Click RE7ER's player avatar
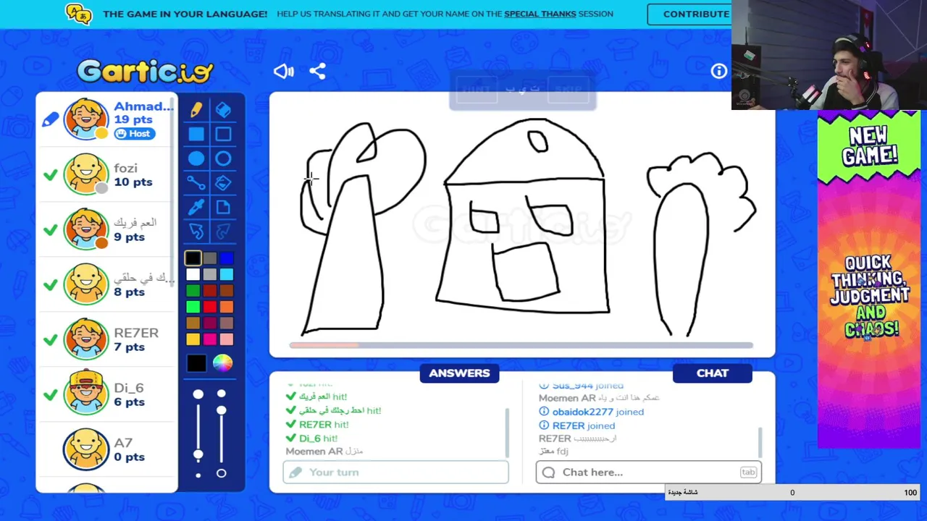The height and width of the screenshot is (521, 927). click(x=86, y=339)
